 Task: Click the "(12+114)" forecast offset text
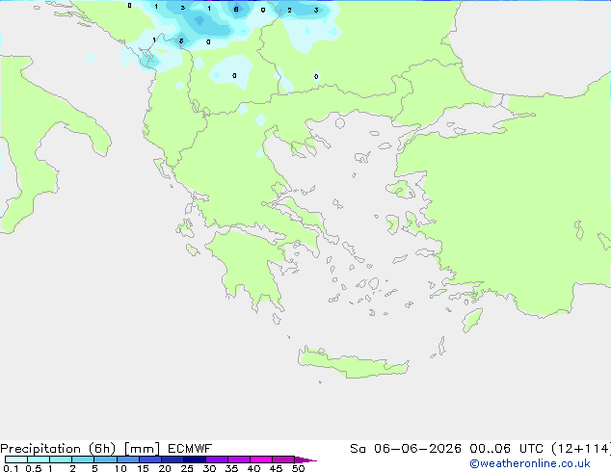point(581,449)
